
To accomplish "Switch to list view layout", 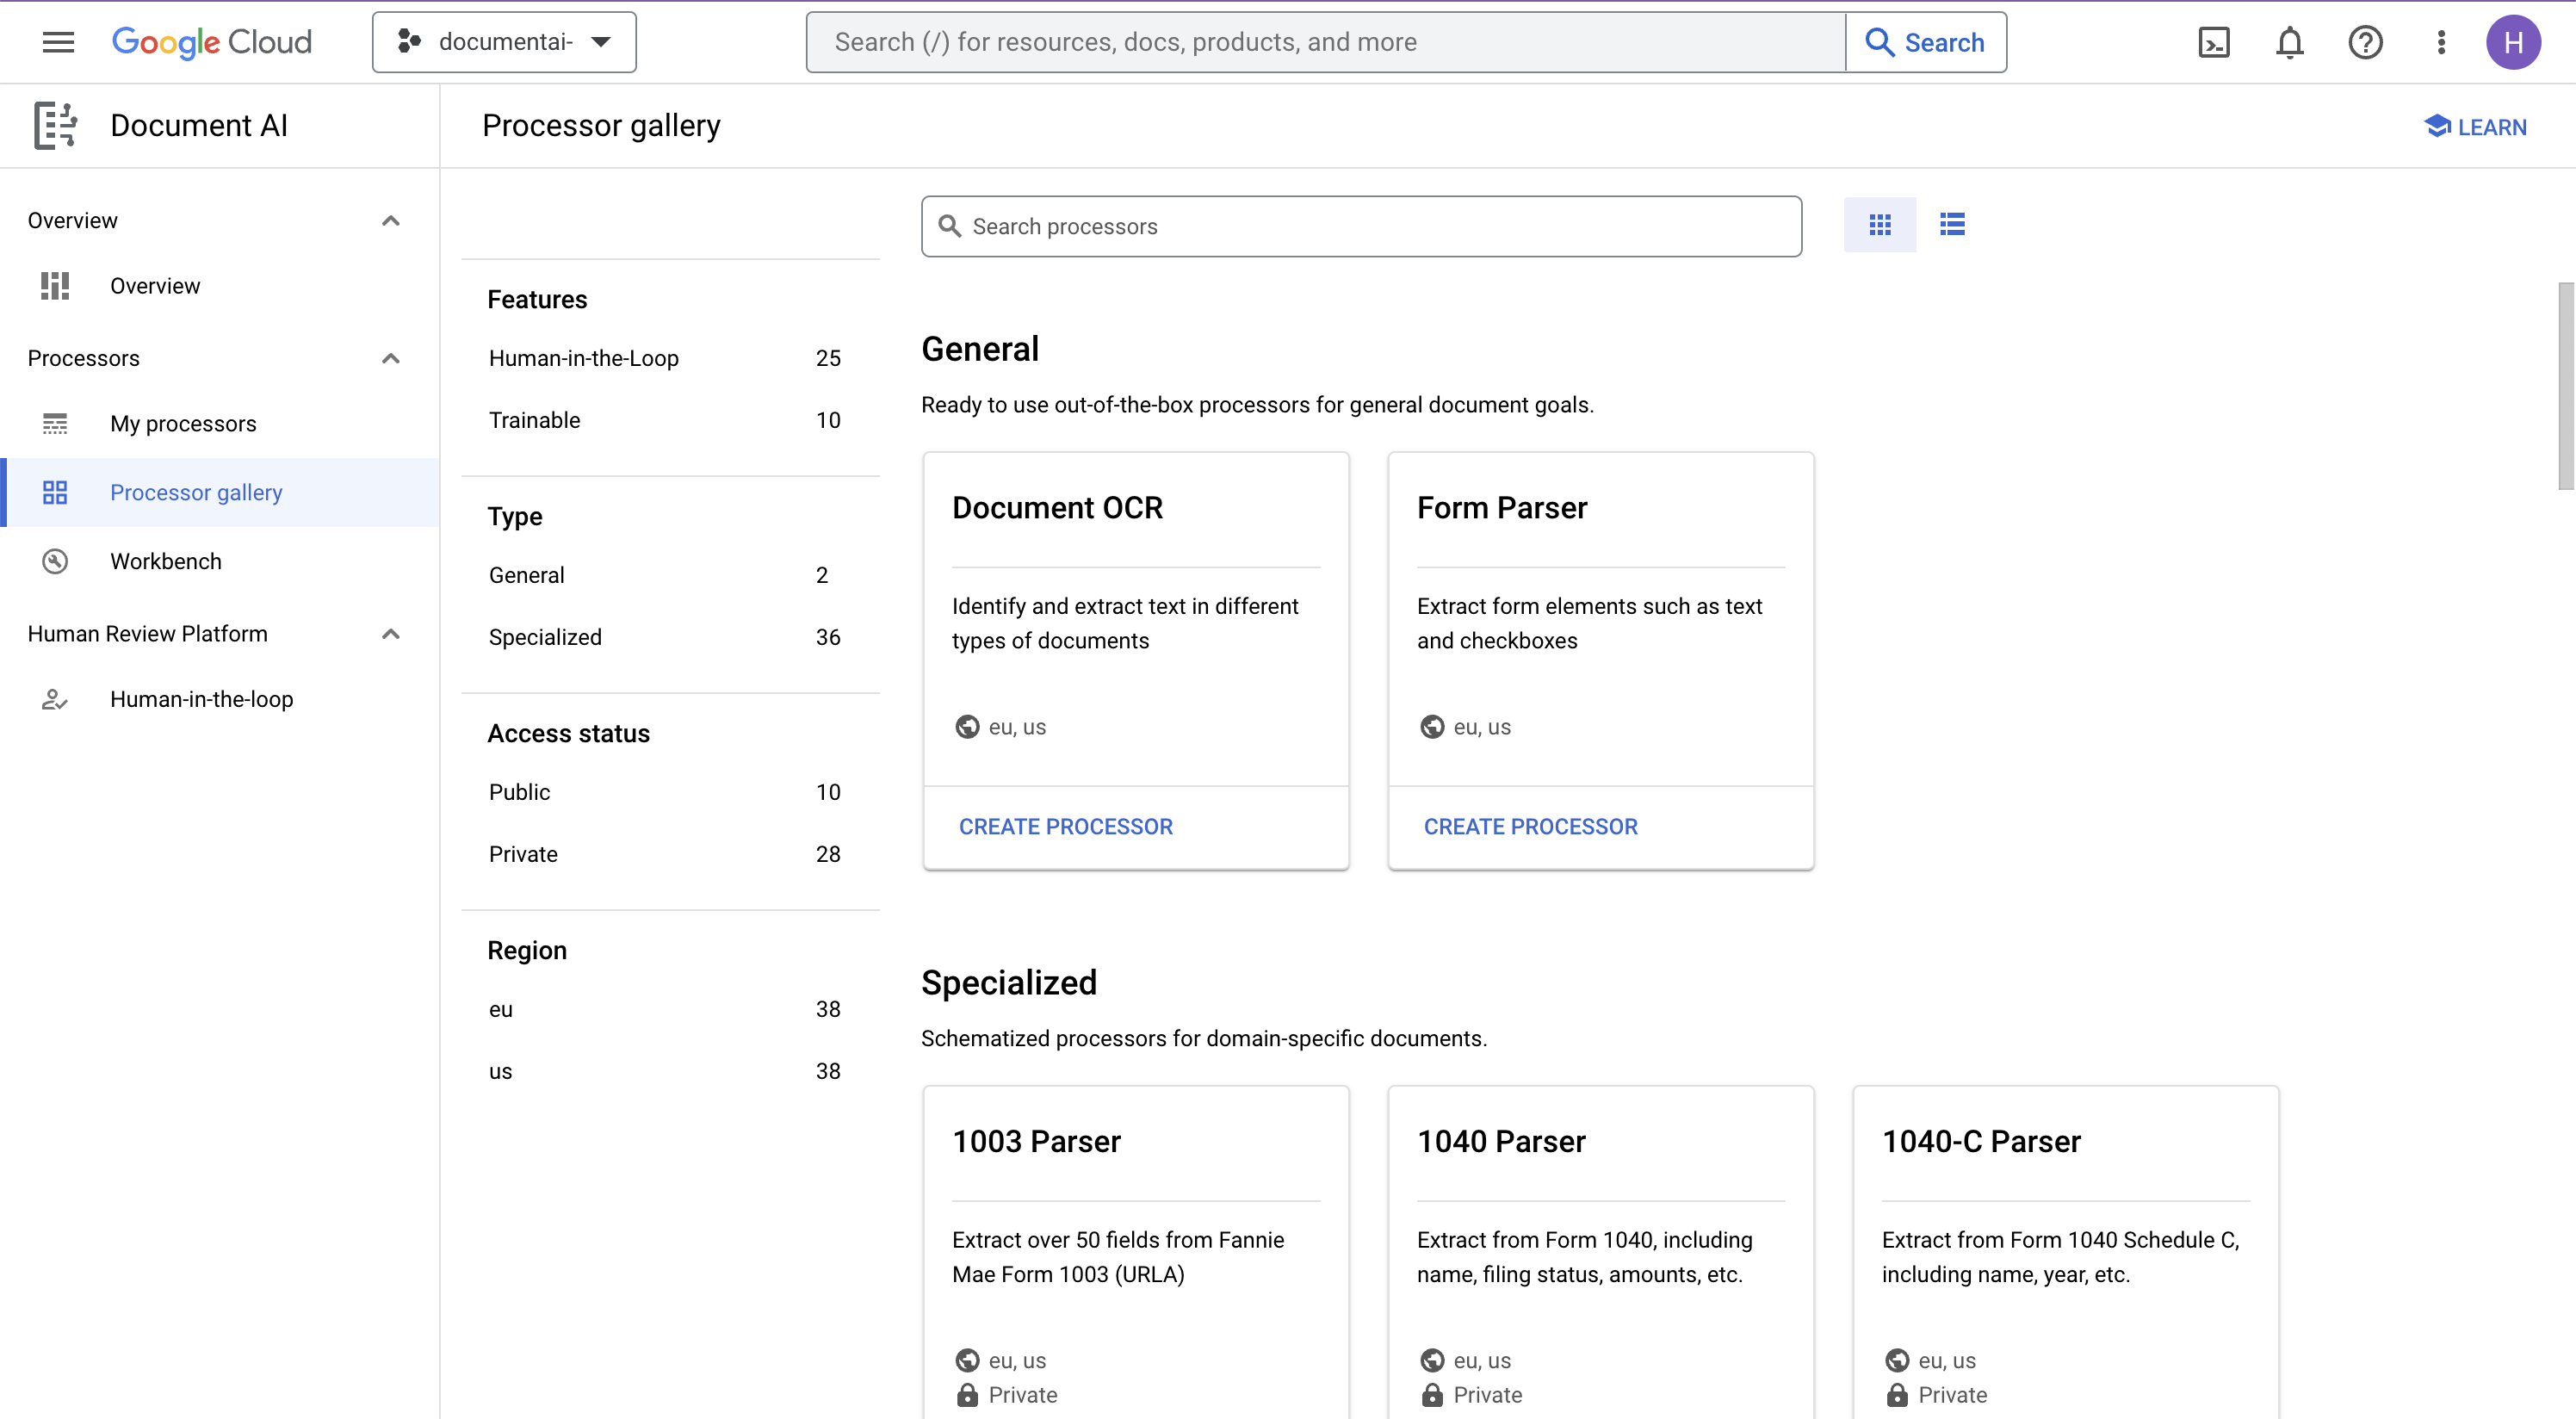I will pyautogui.click(x=1951, y=224).
